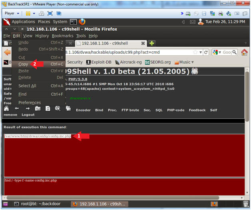The width and height of the screenshot is (251, 210).
Task: Reload the page with the refresh icon
Action: (x=206, y=52)
